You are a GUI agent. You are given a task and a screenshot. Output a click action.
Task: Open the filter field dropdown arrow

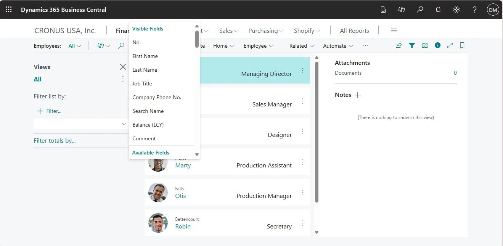(x=123, y=124)
